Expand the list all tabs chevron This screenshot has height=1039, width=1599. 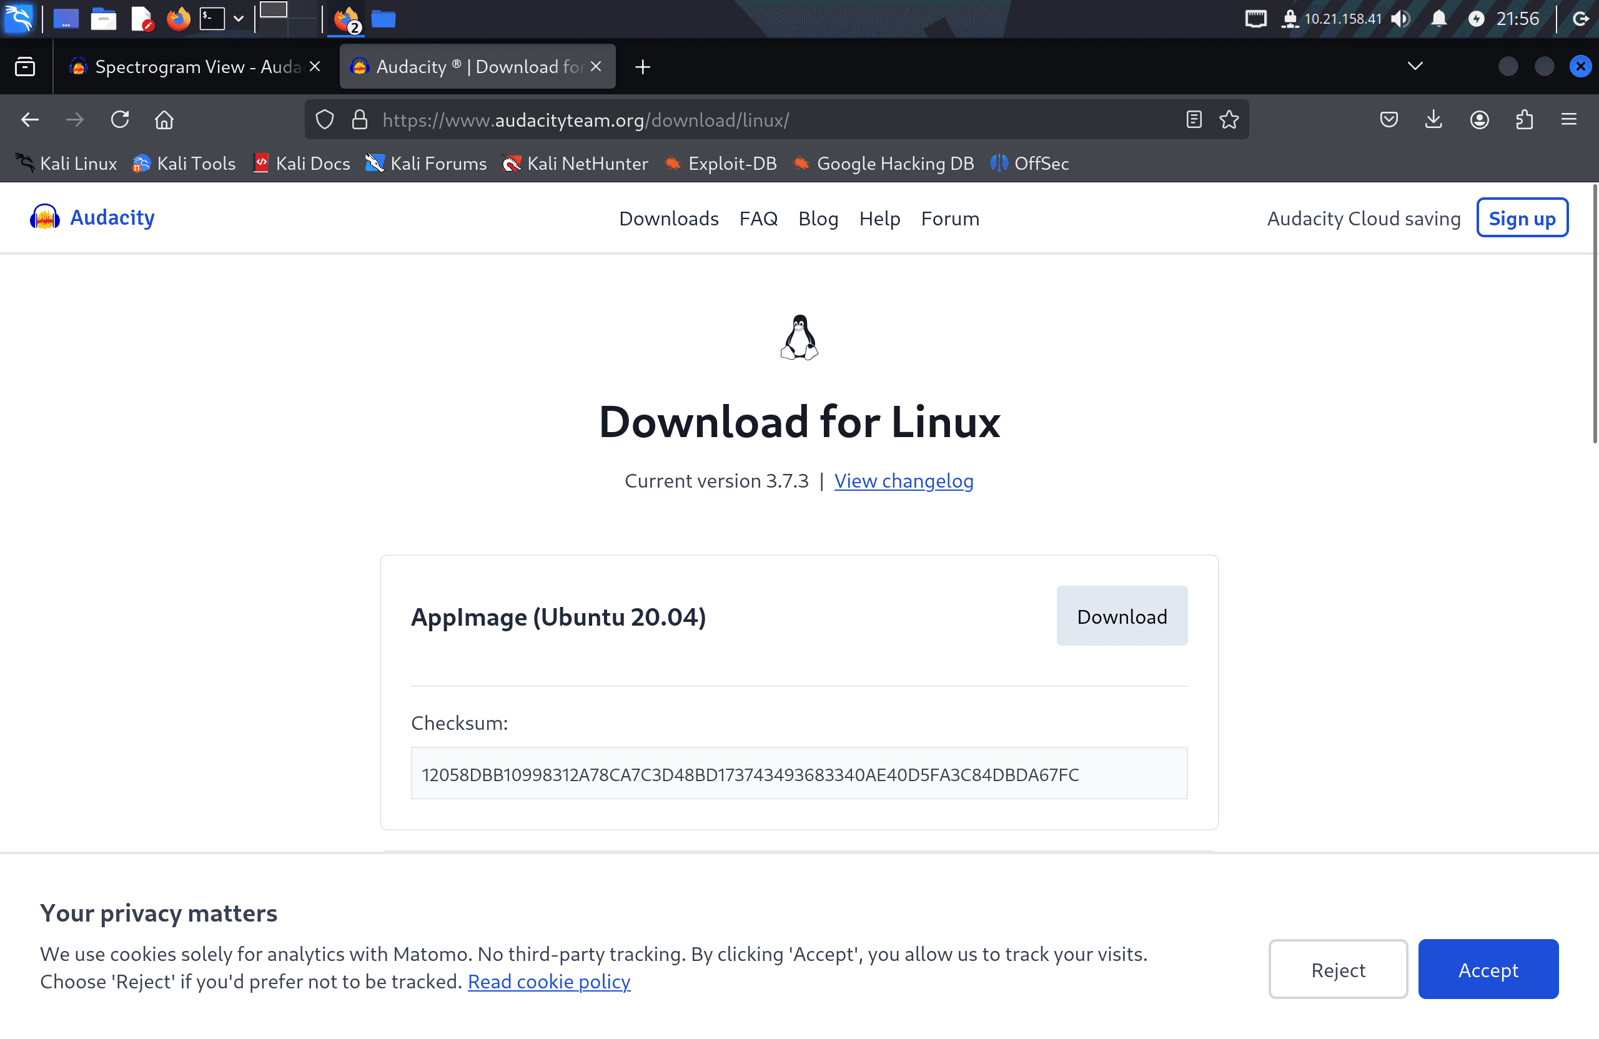click(1415, 66)
